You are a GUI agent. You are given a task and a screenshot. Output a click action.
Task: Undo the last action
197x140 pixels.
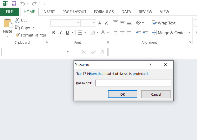pos(23,3)
